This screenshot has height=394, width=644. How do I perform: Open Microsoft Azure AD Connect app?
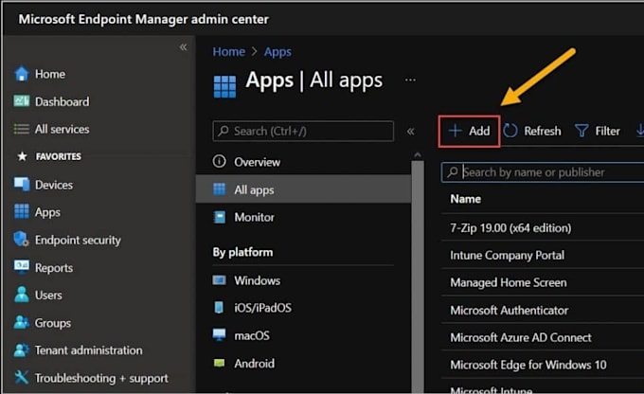click(521, 338)
